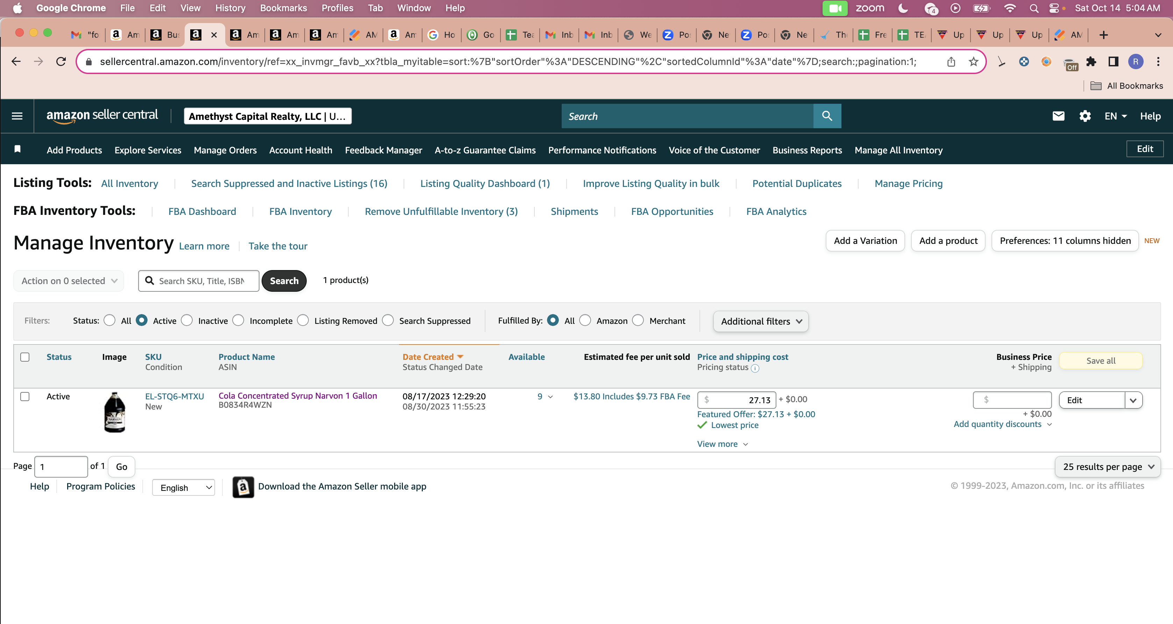Select the Status All radio button

pos(109,320)
